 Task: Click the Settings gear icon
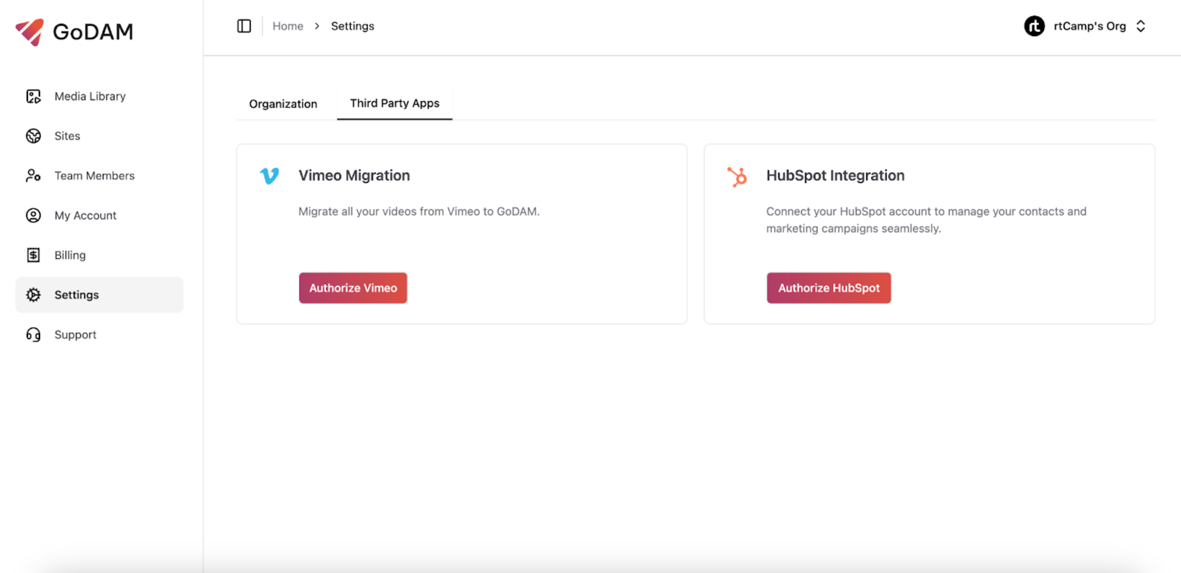tap(33, 295)
